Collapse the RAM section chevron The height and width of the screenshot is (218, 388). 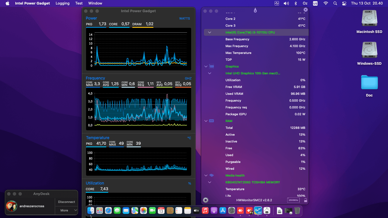(206, 121)
